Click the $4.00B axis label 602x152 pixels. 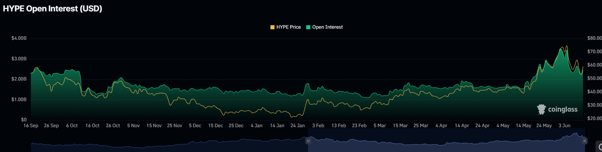pyautogui.click(x=19, y=38)
